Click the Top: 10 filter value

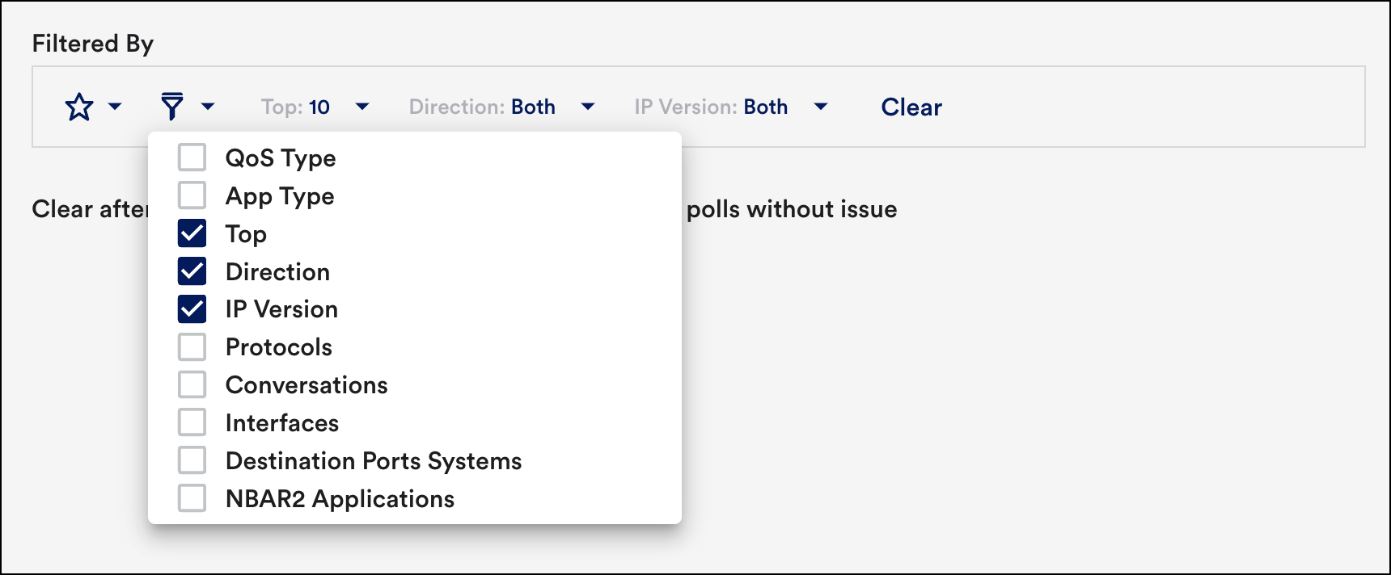tap(296, 107)
